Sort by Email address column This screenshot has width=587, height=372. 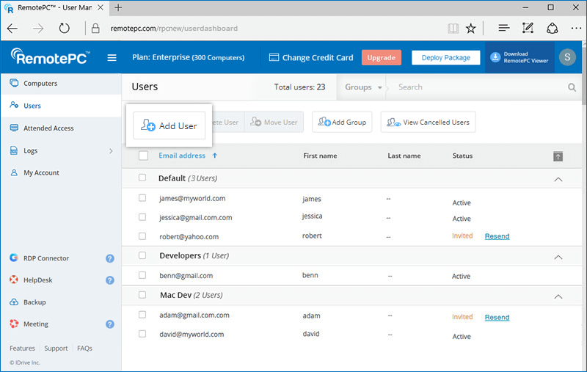click(182, 156)
